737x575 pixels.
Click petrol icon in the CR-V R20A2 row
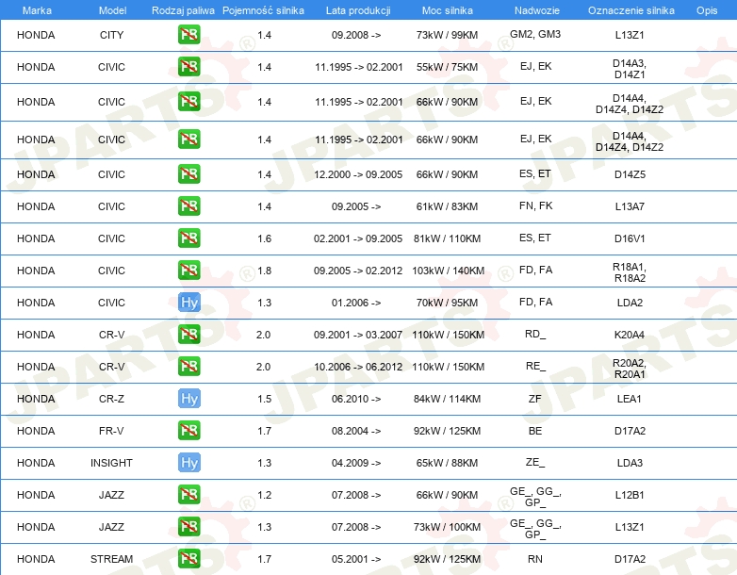tap(188, 367)
